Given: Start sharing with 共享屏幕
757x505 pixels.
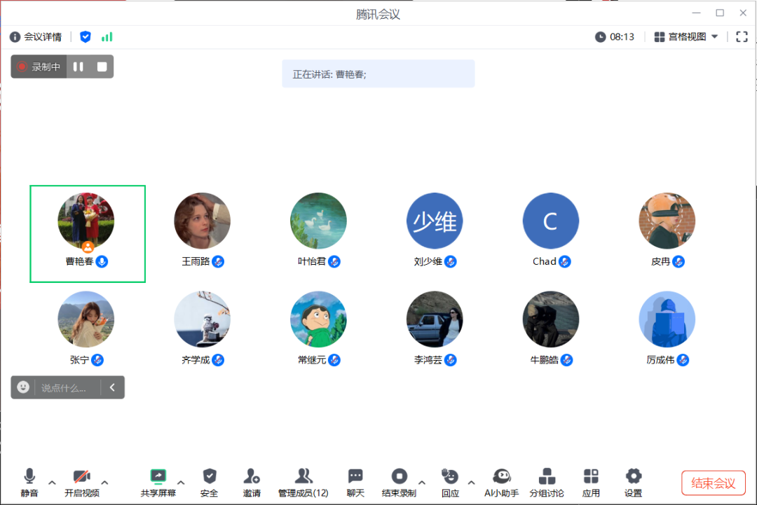Looking at the screenshot, I should pyautogui.click(x=158, y=483).
